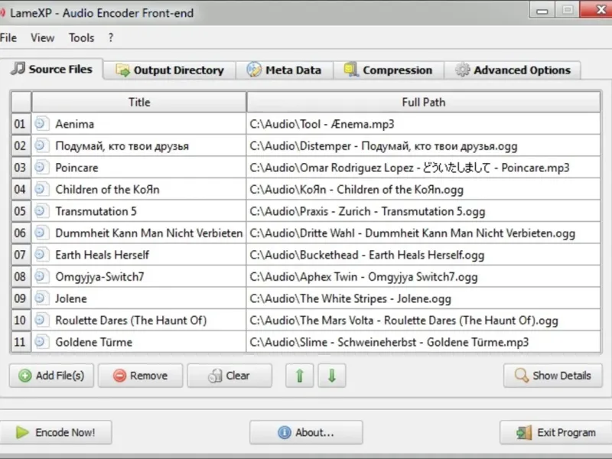Select path ending 'Zurich - Transmutation 5.ogg'
The image size is (612, 459).
367,212
